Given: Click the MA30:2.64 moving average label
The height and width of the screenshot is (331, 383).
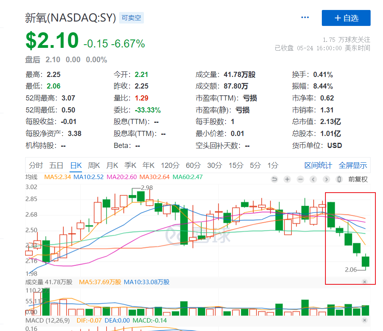Looking at the screenshot, I should pos(154,177).
